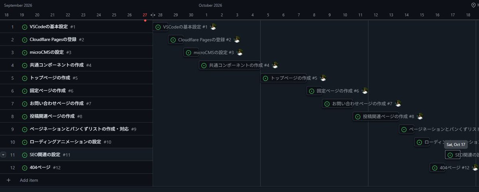Click date 22 in the timeline header
The width and height of the screenshot is (479, 192).
click(x=67, y=15)
